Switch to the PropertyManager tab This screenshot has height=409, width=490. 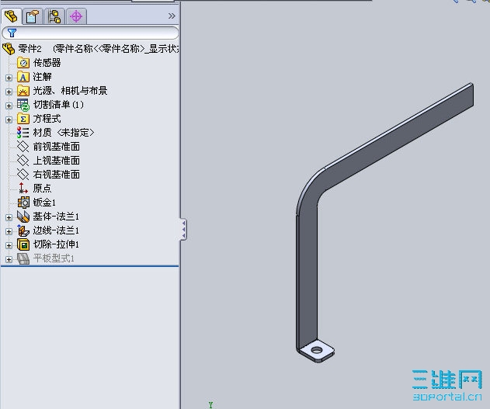(x=33, y=16)
